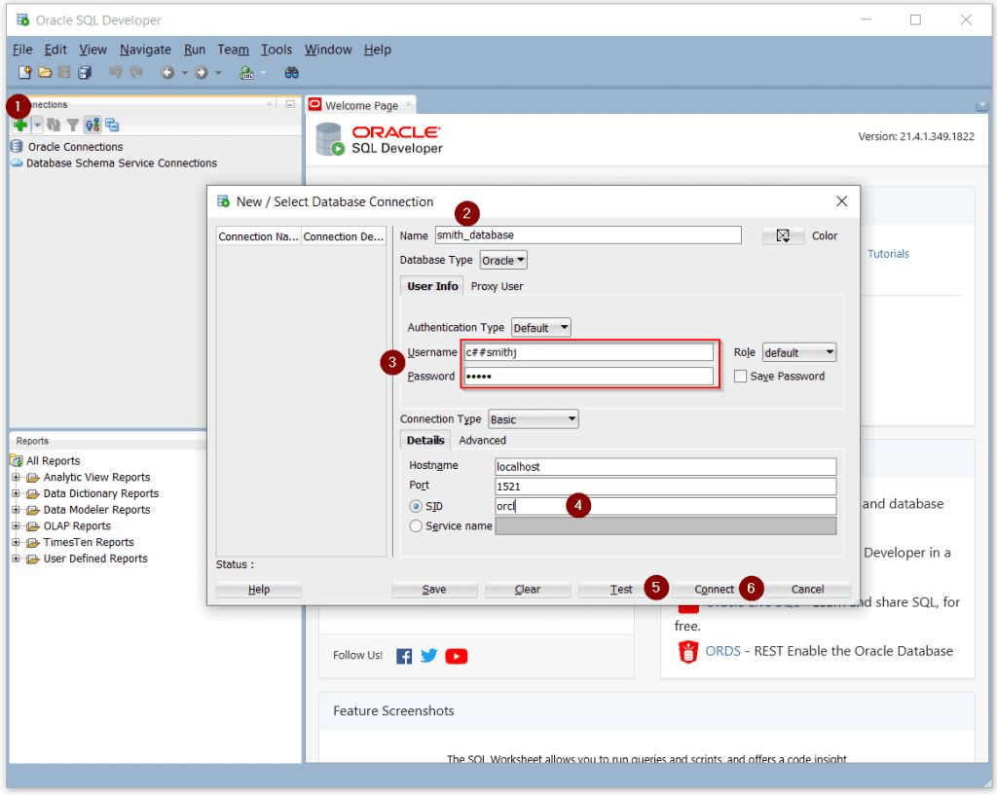Select the SID radio button
The width and height of the screenshot is (997, 795).
click(x=416, y=507)
